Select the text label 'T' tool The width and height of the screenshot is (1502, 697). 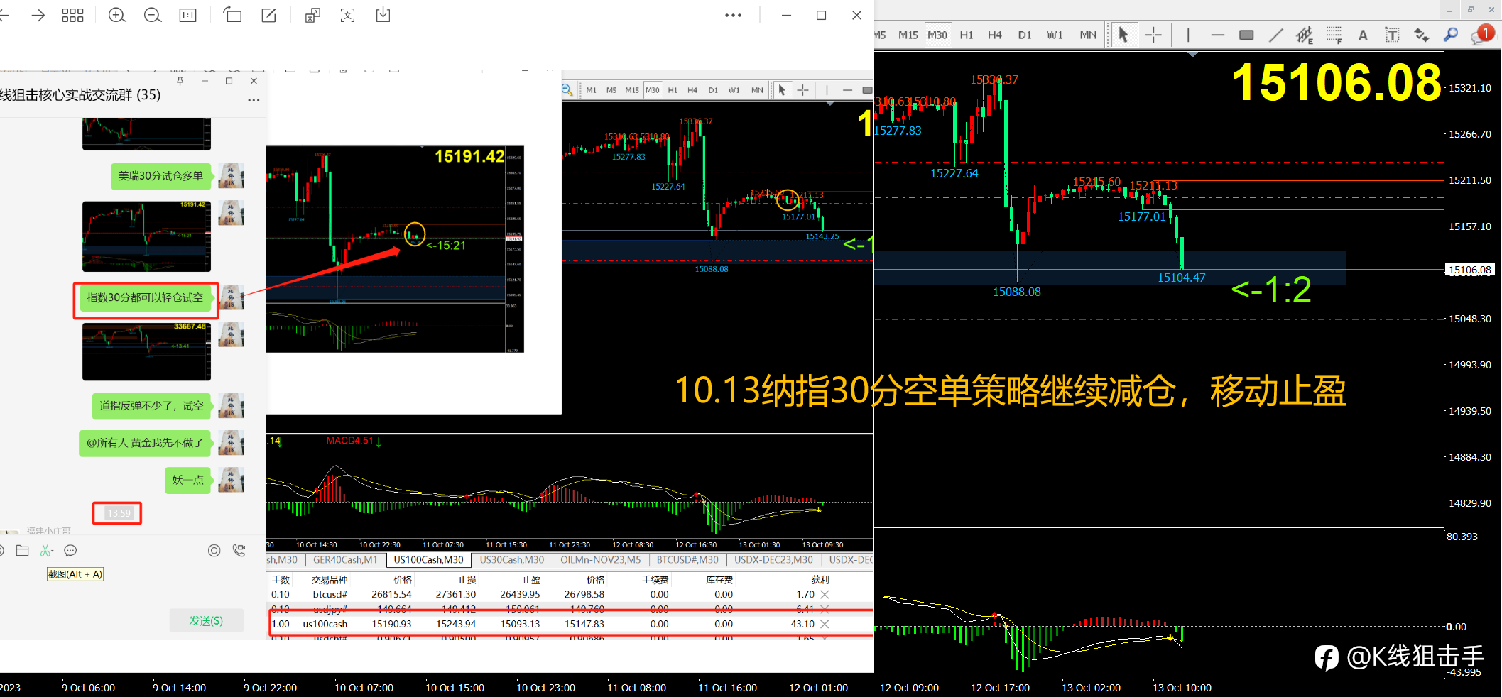tap(1392, 35)
